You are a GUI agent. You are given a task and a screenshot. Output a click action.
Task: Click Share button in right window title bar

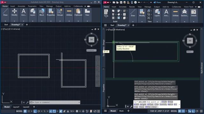click(157, 2)
